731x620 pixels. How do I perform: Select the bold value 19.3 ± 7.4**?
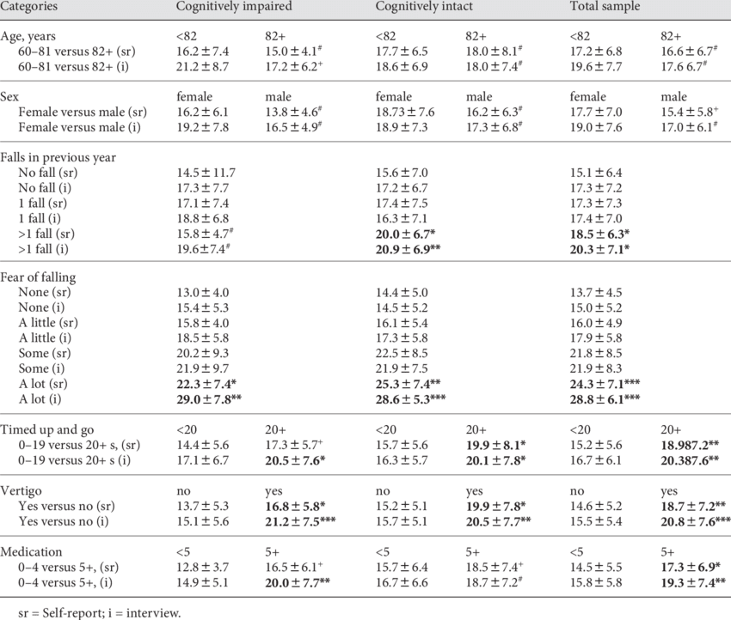[x=693, y=583]
